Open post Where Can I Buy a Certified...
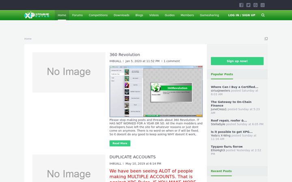Image resolution: width=292 pixels, height=182 pixels. point(234,87)
